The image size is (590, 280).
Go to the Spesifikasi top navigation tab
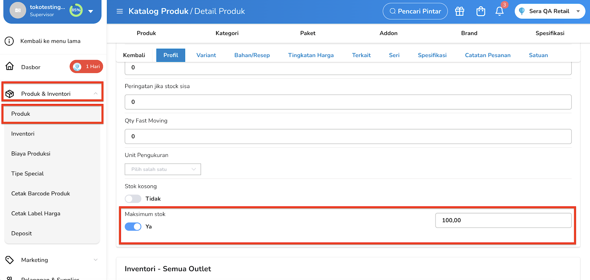550,33
